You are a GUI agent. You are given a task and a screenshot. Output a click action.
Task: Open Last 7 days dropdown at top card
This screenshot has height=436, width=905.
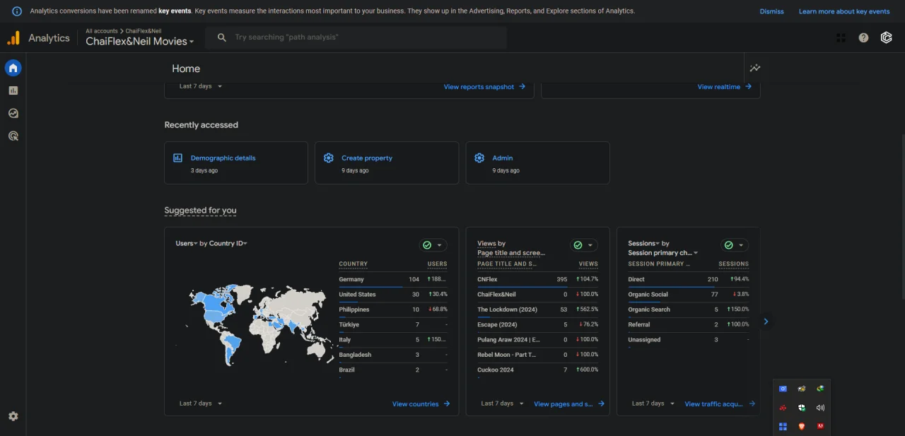click(201, 86)
